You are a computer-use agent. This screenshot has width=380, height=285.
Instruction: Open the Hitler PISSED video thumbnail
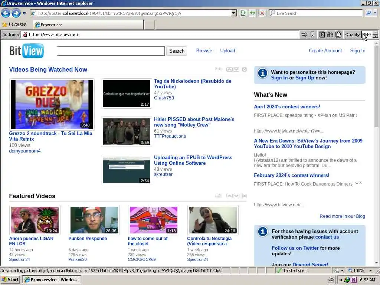pyautogui.click(x=127, y=132)
